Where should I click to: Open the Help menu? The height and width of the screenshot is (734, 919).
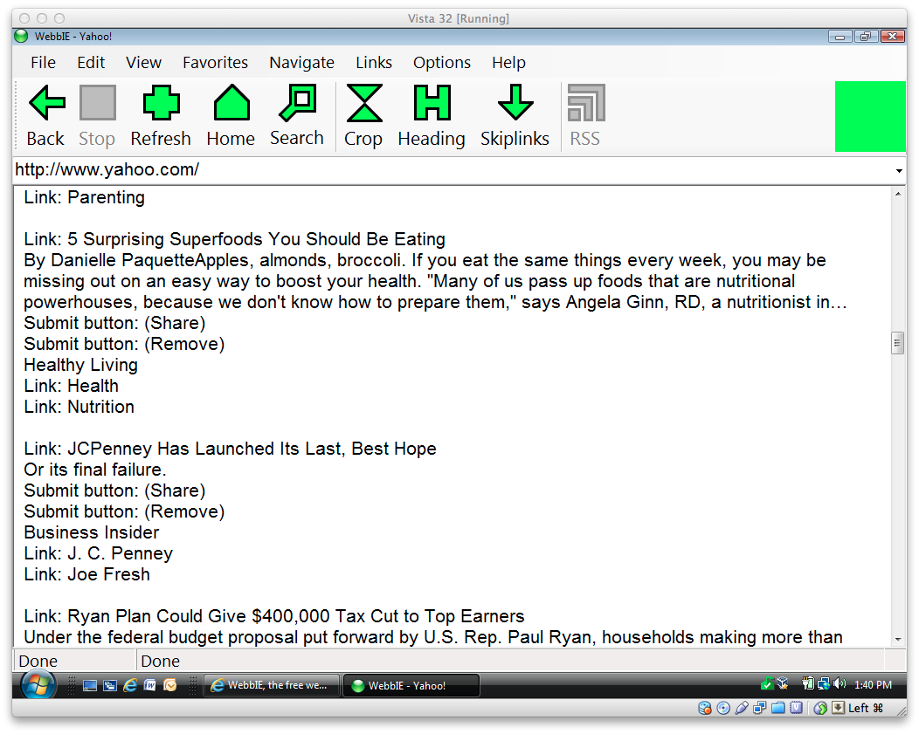click(x=508, y=63)
